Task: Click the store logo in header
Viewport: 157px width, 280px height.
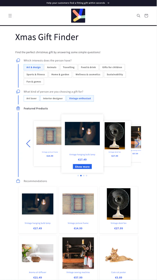Action: pos(78,16)
